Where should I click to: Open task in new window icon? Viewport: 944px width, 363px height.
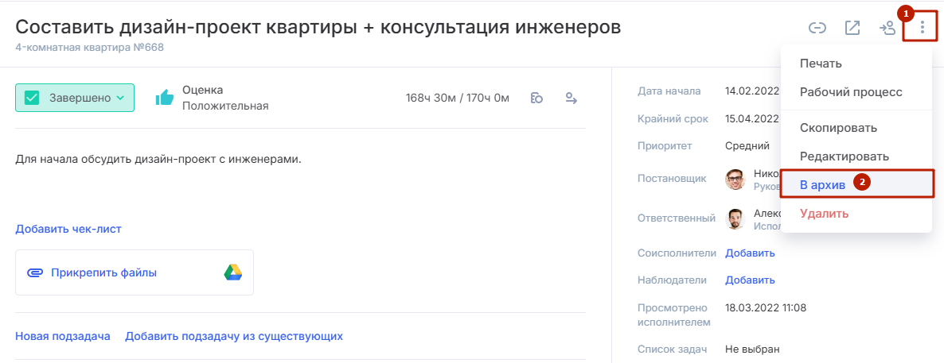click(852, 29)
